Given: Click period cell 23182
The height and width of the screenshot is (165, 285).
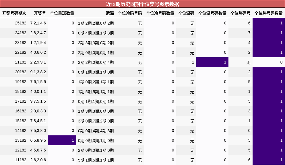Looking at the screenshot, I should (x=21, y=43).
